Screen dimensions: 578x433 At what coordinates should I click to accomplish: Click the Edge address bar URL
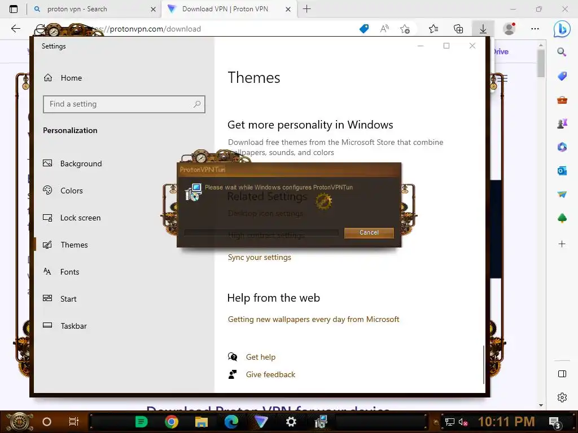point(155,29)
